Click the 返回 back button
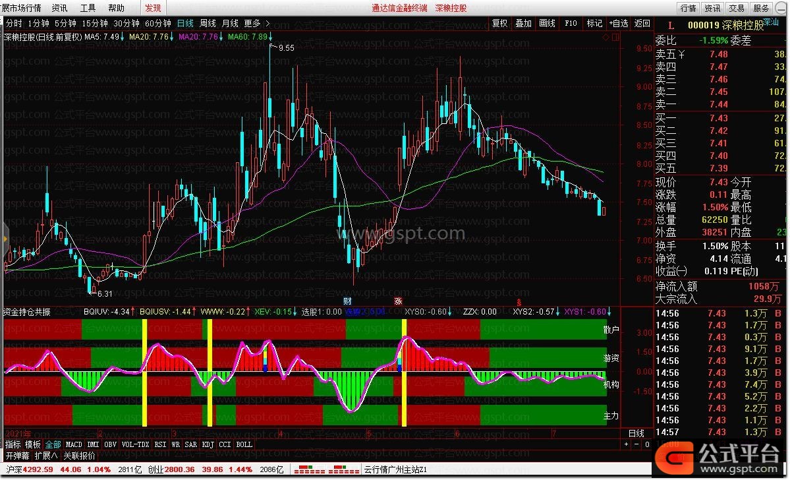 click(642, 23)
